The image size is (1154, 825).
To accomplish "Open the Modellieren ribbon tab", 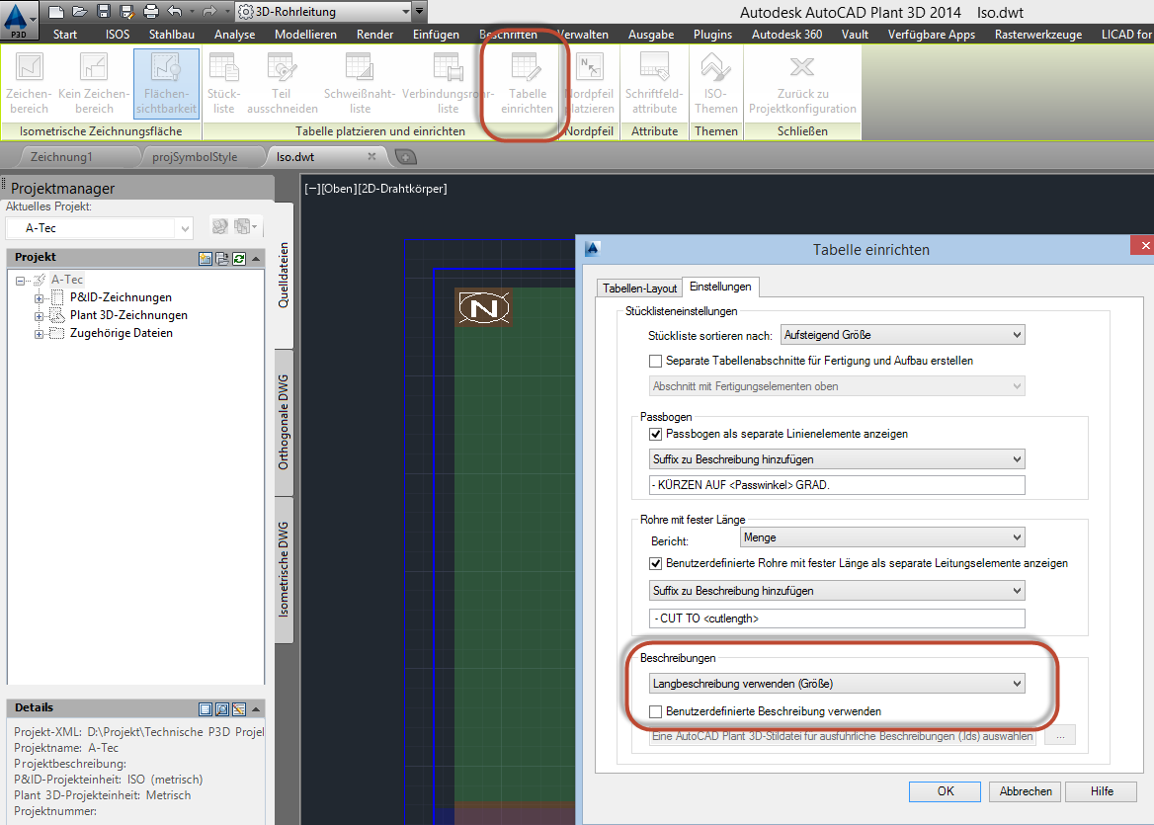I will coord(305,34).
